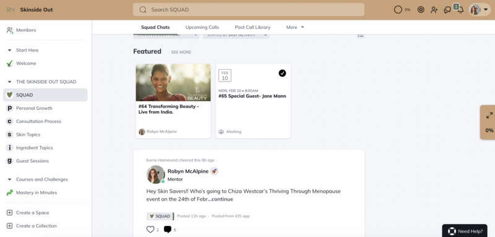Toggle the RSVP checkmark on event #65
495x237 pixels.
point(282,73)
